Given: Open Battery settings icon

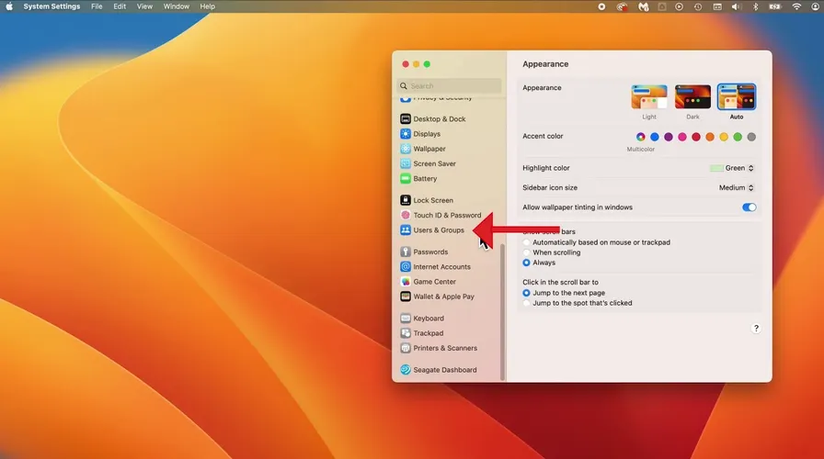Looking at the screenshot, I should click(x=406, y=179).
